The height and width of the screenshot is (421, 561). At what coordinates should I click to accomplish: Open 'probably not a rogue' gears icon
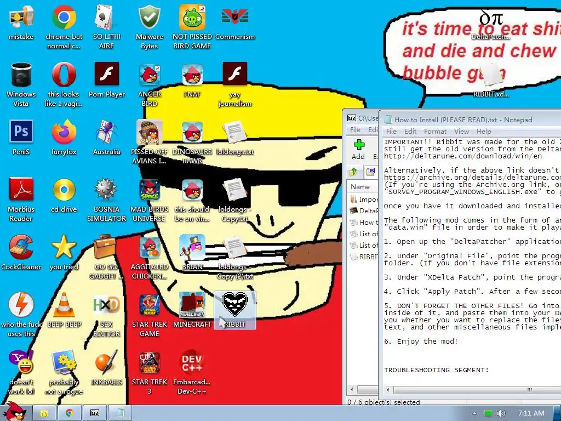pos(64,373)
